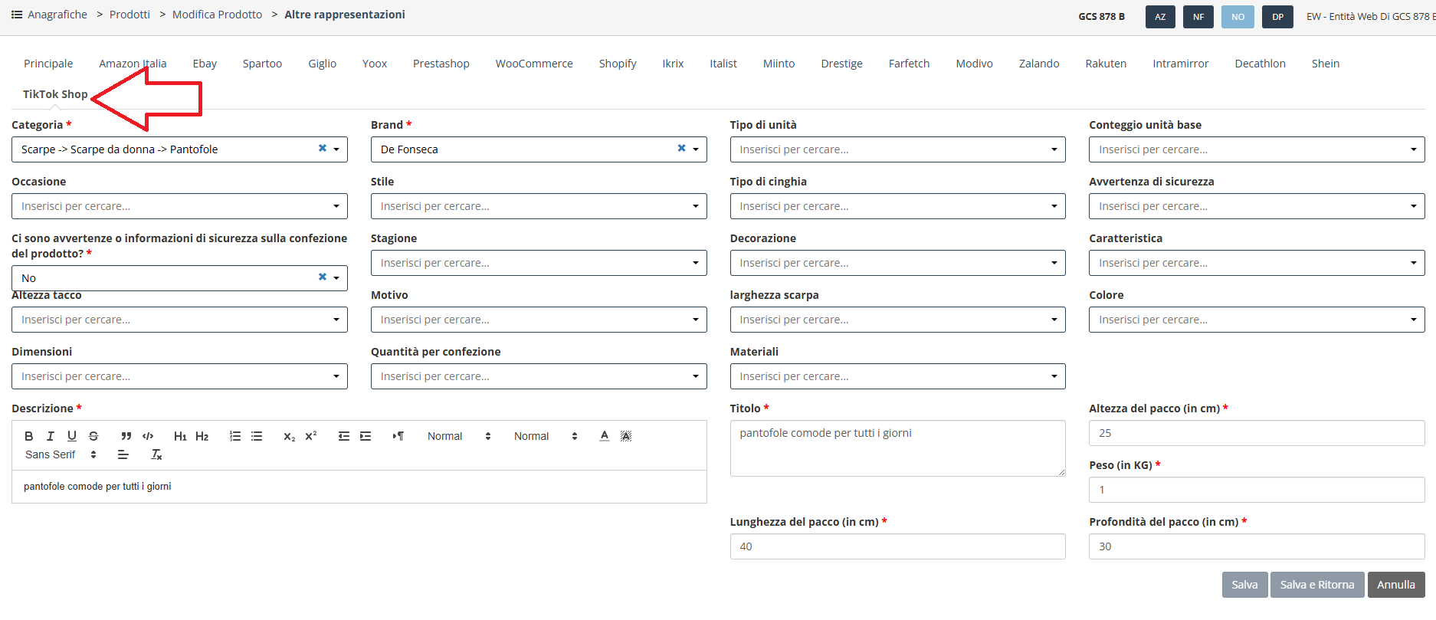The image size is (1436, 620).
Task: Apply Heading 1 (H1) style
Action: pos(180,436)
